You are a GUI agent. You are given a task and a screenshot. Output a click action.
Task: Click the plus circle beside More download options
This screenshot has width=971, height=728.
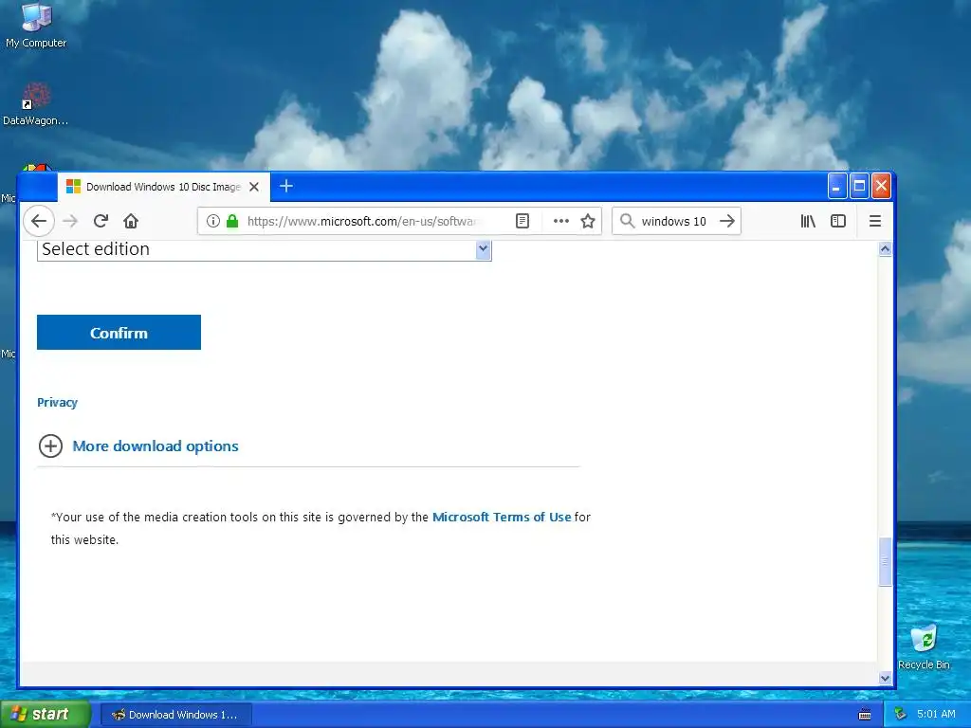51,446
